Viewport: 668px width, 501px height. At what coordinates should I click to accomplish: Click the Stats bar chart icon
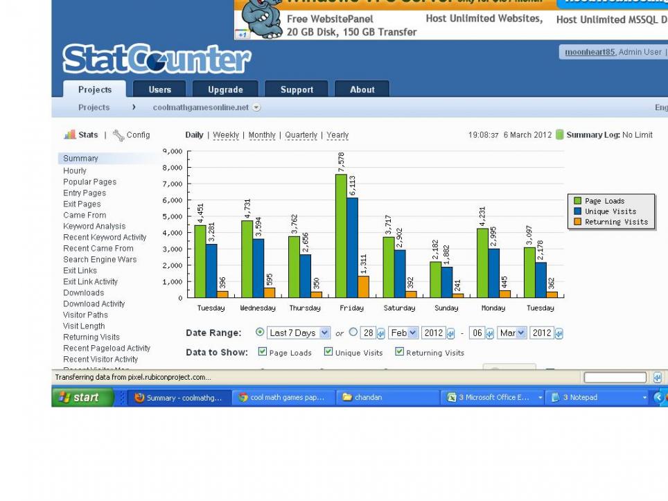click(x=69, y=134)
